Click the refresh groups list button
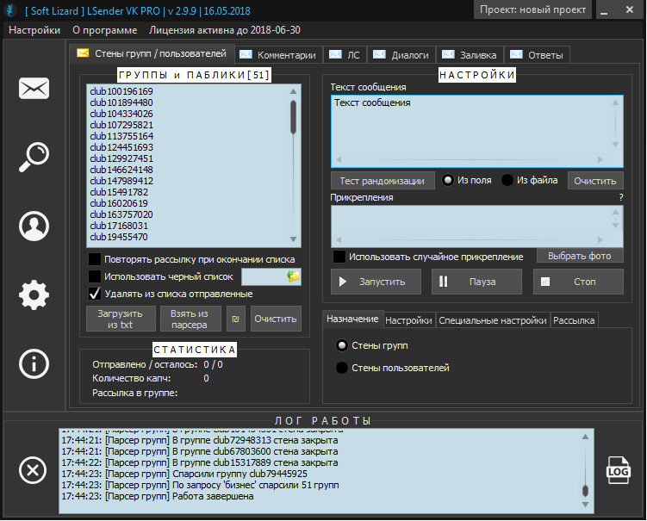 coord(235,319)
